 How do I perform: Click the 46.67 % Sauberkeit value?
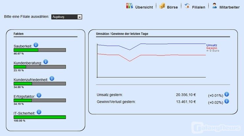[19, 54]
